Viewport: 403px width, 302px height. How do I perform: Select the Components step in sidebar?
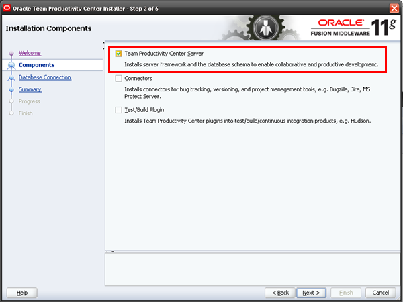[x=36, y=65]
